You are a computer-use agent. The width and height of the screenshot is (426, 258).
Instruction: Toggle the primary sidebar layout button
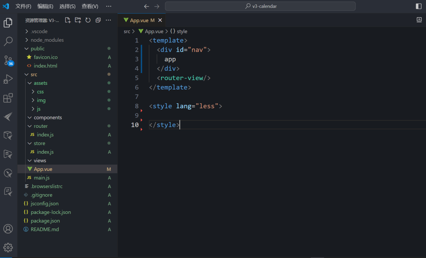pyautogui.click(x=419, y=6)
